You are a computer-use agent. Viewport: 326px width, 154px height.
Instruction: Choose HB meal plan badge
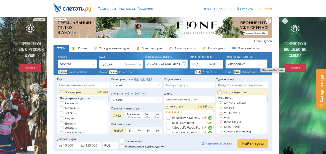tap(132, 93)
